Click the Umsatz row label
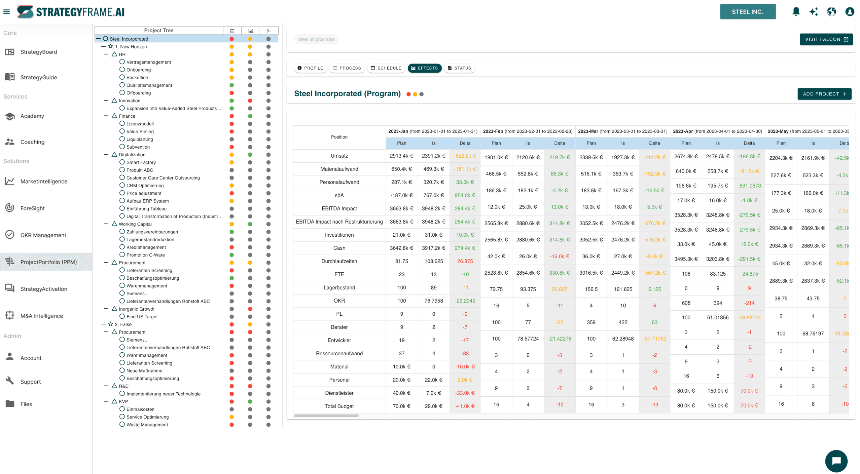Screen dimensions: 860x474 coord(339,156)
